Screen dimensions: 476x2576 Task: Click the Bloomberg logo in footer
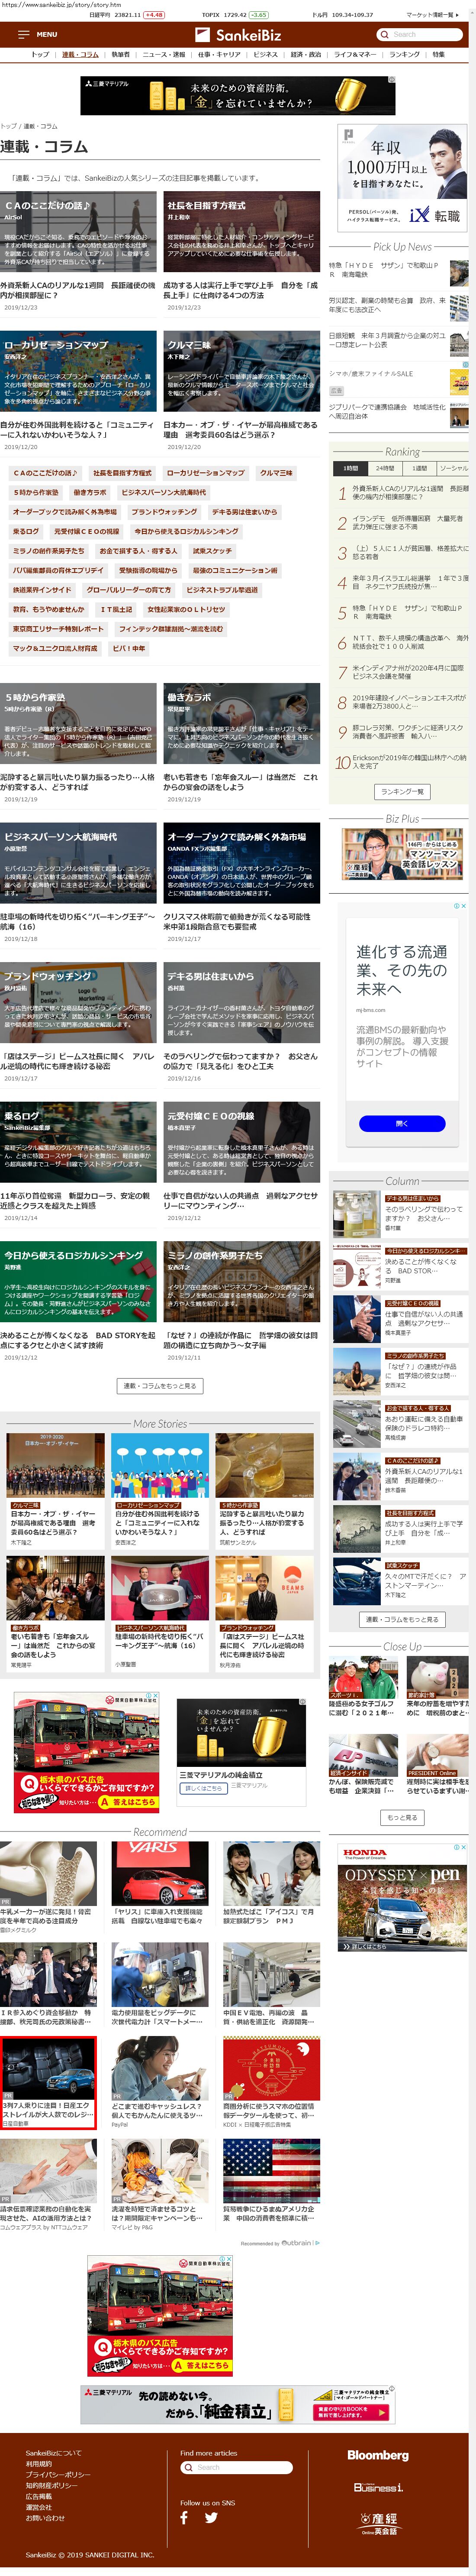(377, 2455)
